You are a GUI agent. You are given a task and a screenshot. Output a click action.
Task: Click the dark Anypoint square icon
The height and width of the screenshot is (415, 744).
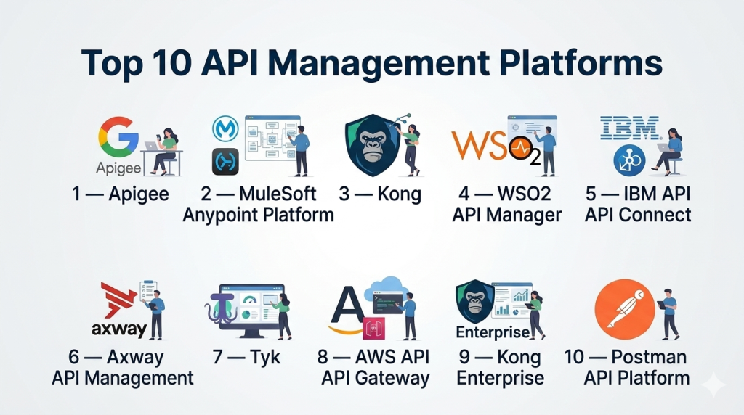click(225, 162)
